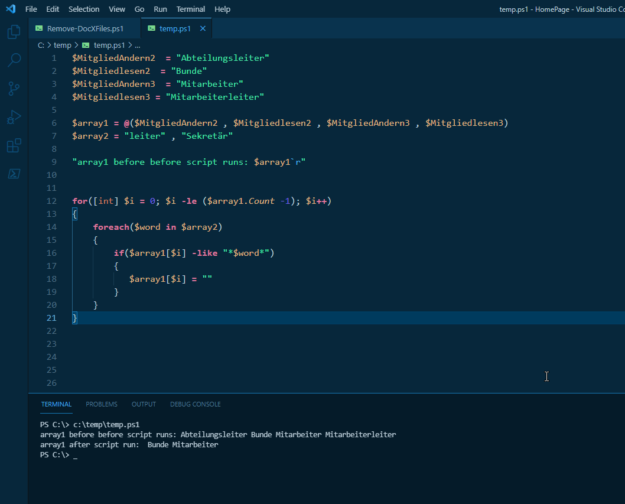Open the Terminal menu

point(191,9)
